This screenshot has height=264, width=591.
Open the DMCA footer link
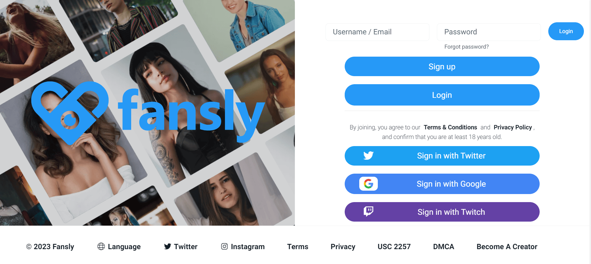[x=443, y=247]
